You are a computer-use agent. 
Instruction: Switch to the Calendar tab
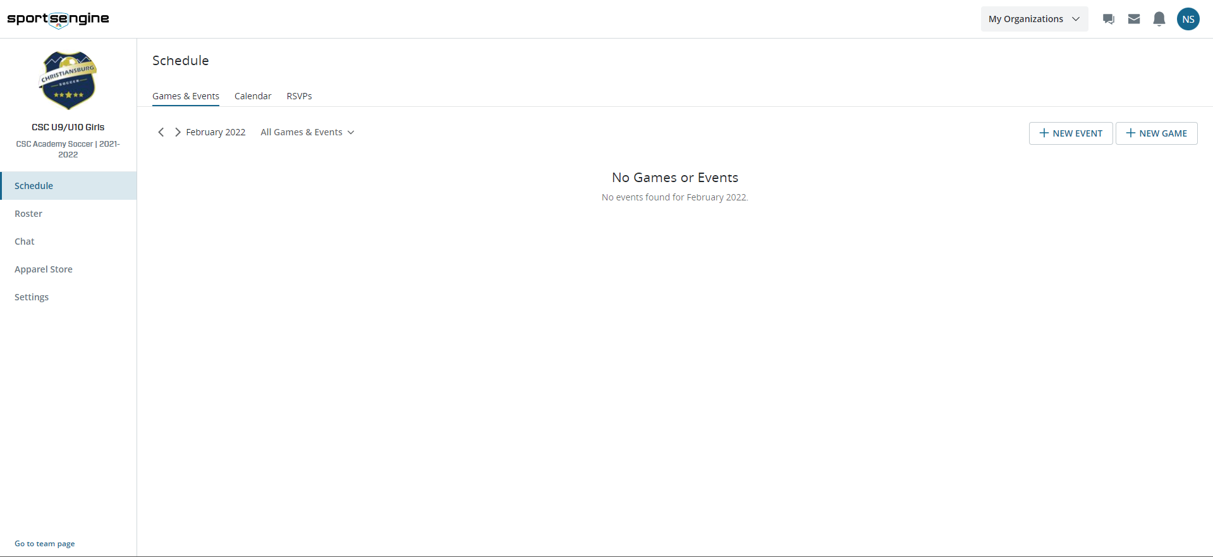[253, 96]
